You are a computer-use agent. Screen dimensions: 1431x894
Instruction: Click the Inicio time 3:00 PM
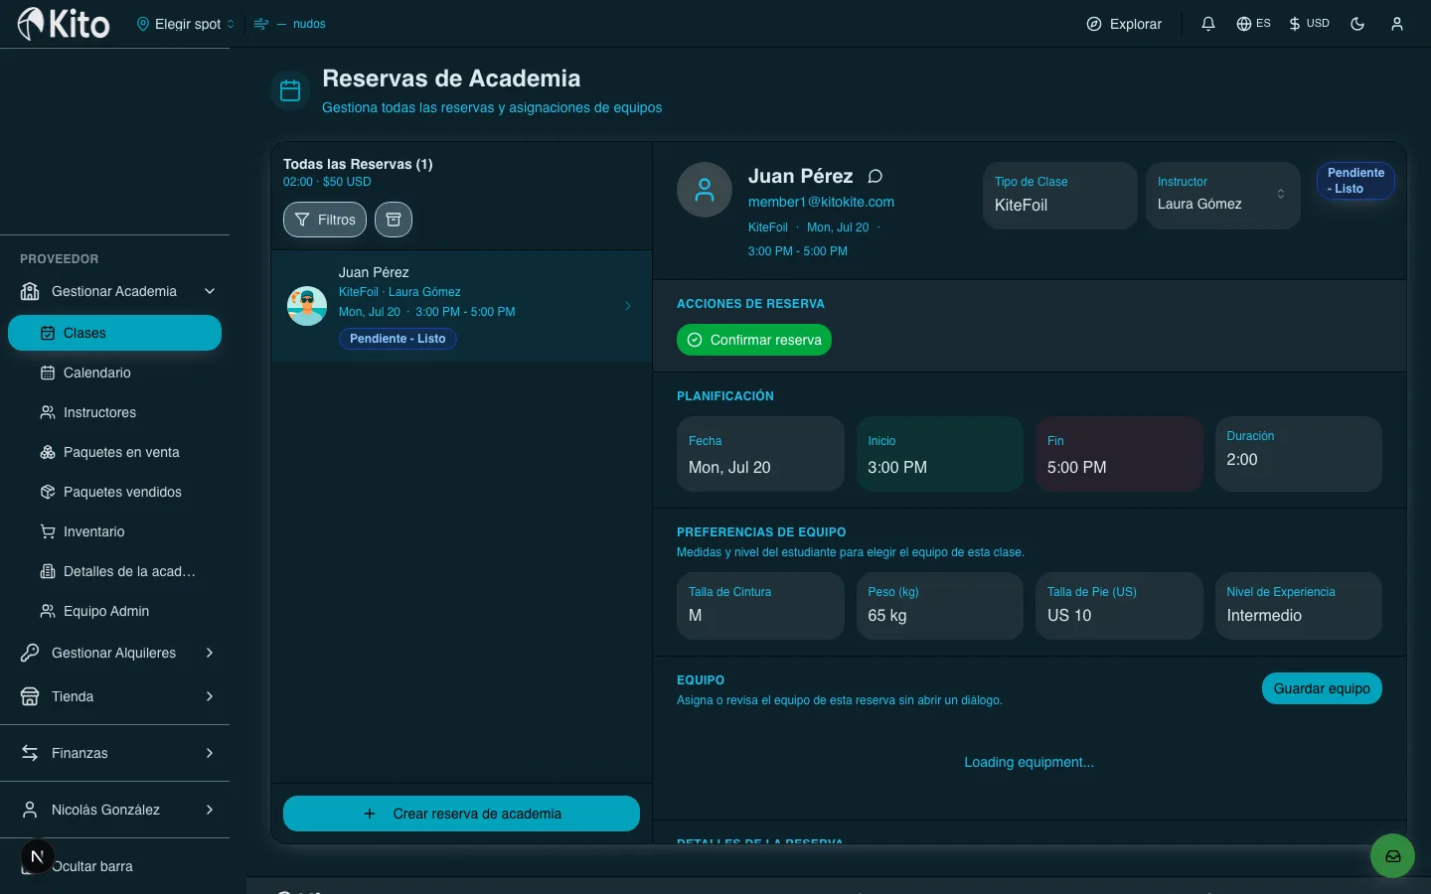[939, 454]
